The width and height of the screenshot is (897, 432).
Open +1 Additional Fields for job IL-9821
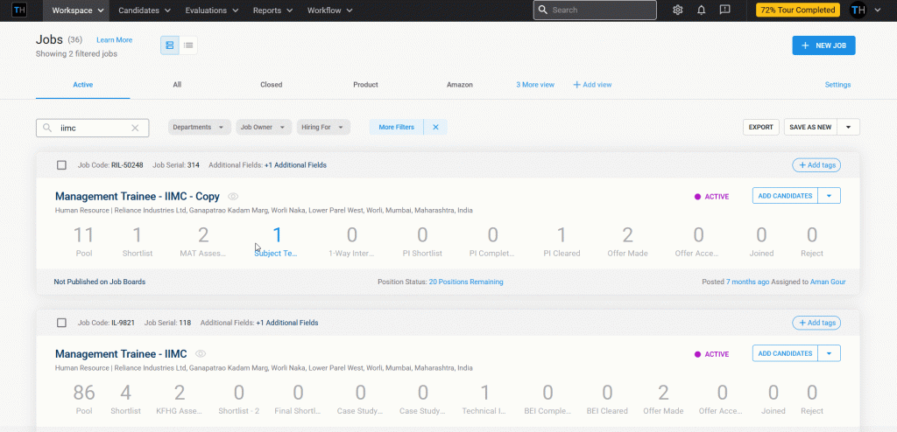[287, 323]
